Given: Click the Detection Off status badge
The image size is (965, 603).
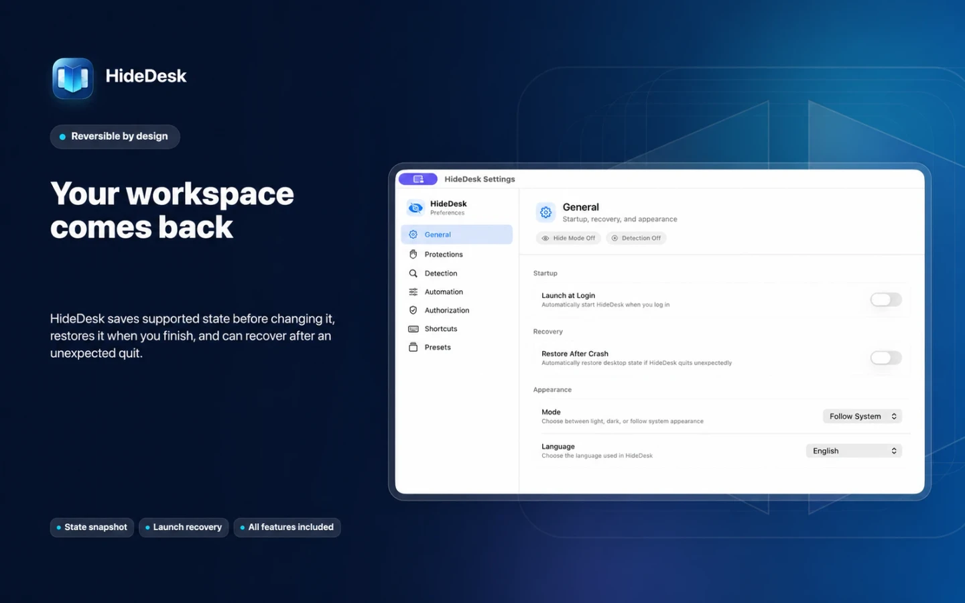Looking at the screenshot, I should click(636, 238).
